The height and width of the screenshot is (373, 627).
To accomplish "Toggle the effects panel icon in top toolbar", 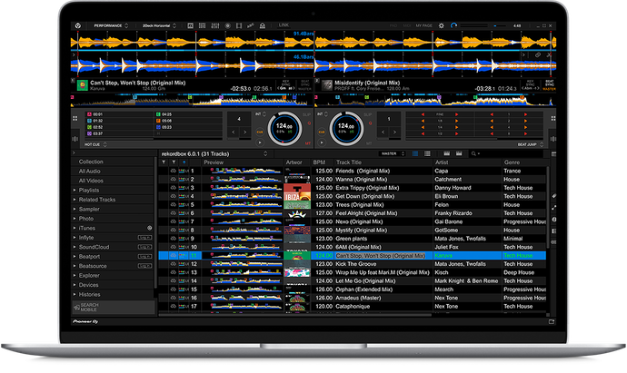I will click(x=190, y=25).
